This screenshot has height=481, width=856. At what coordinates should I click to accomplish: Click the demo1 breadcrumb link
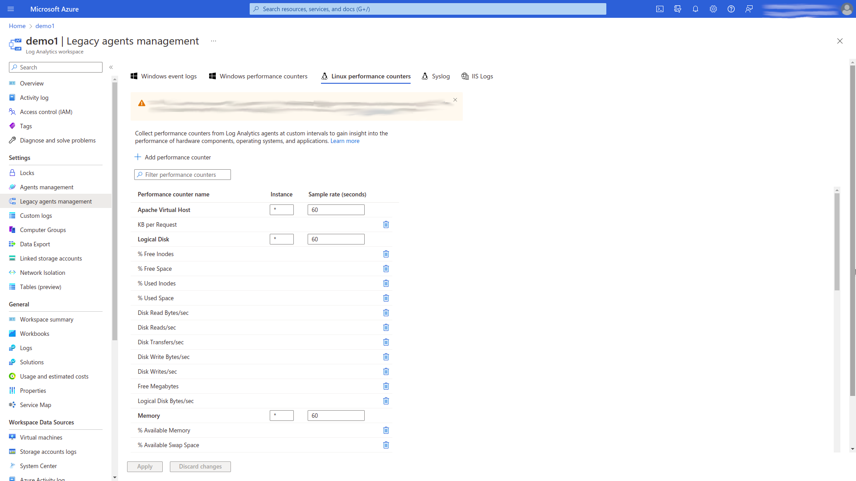tap(45, 26)
